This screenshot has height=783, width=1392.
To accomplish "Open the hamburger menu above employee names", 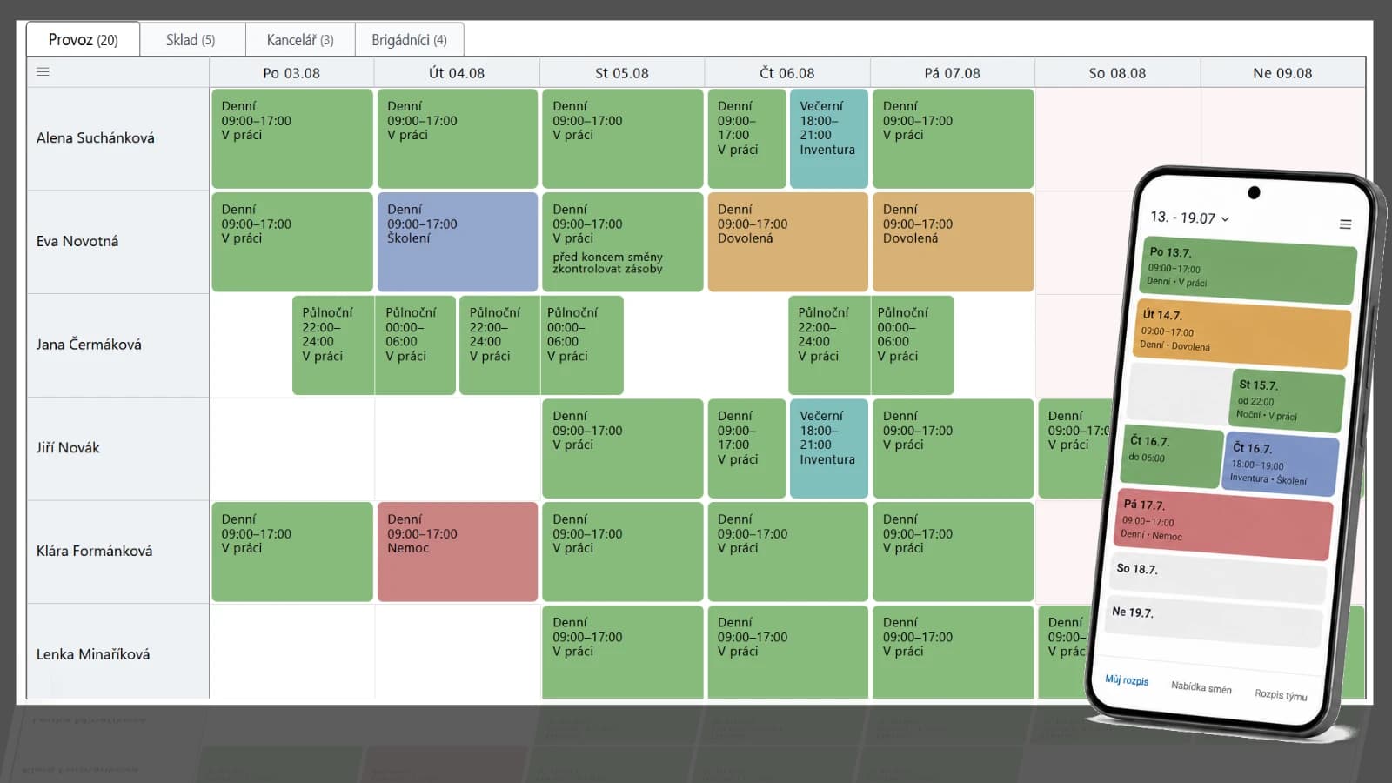I will [x=43, y=72].
